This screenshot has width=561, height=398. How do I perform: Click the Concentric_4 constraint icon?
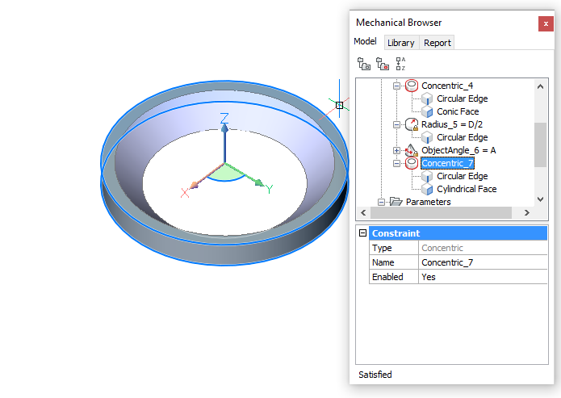pos(411,86)
